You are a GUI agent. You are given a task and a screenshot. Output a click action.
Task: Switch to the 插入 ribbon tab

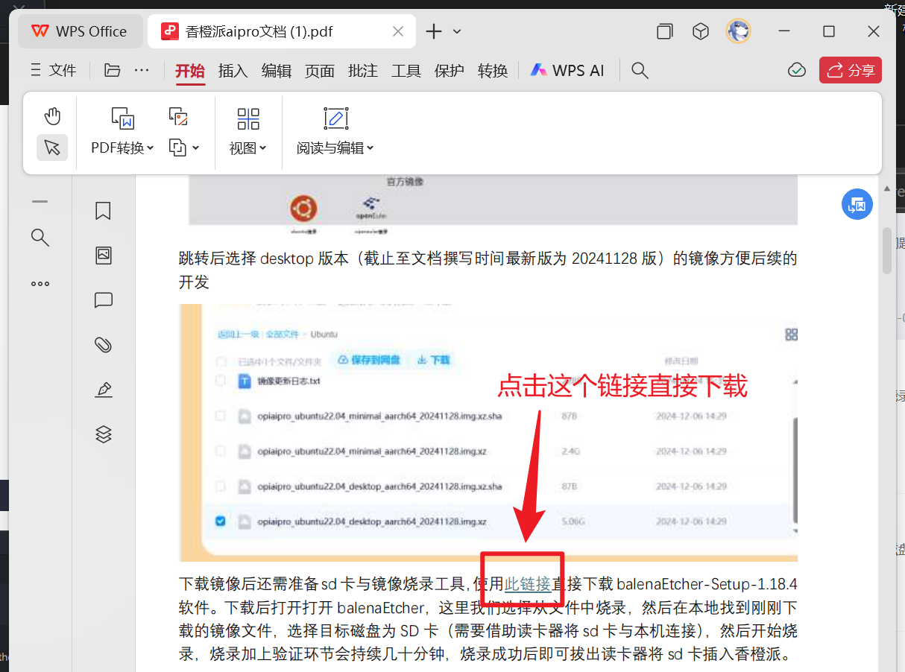pos(233,71)
